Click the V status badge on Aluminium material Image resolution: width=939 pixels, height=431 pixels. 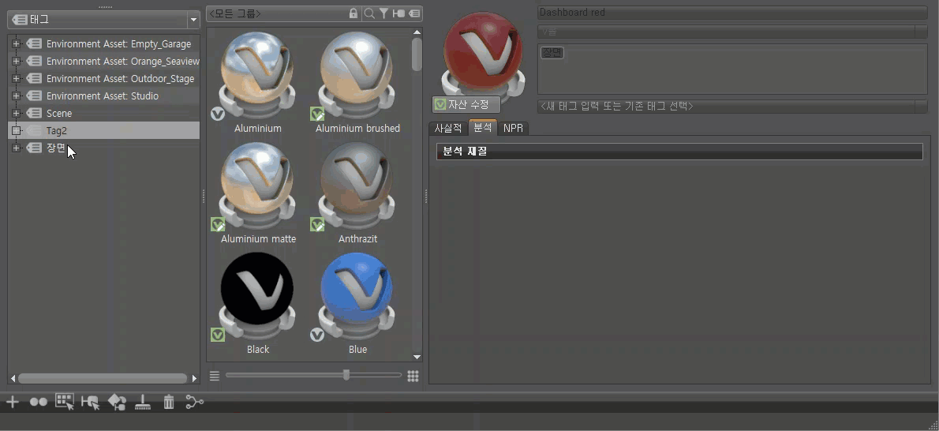217,114
